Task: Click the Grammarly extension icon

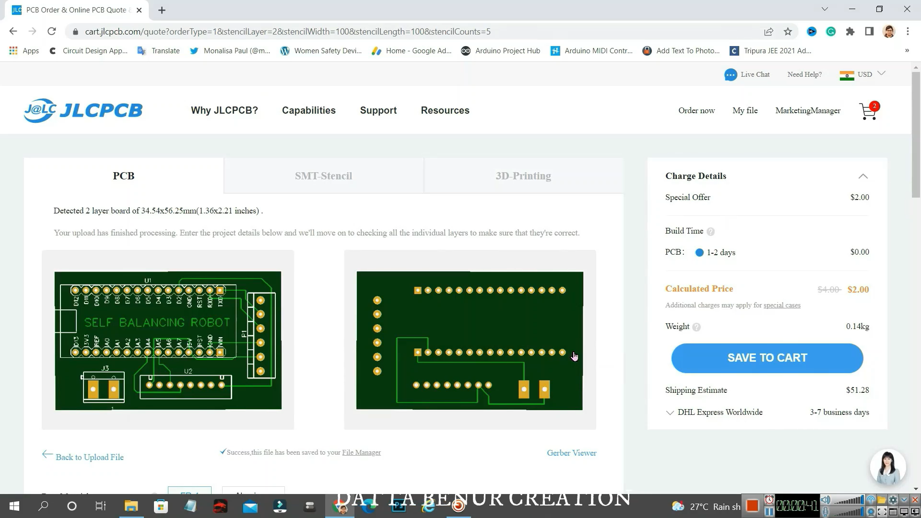Action: point(831,31)
